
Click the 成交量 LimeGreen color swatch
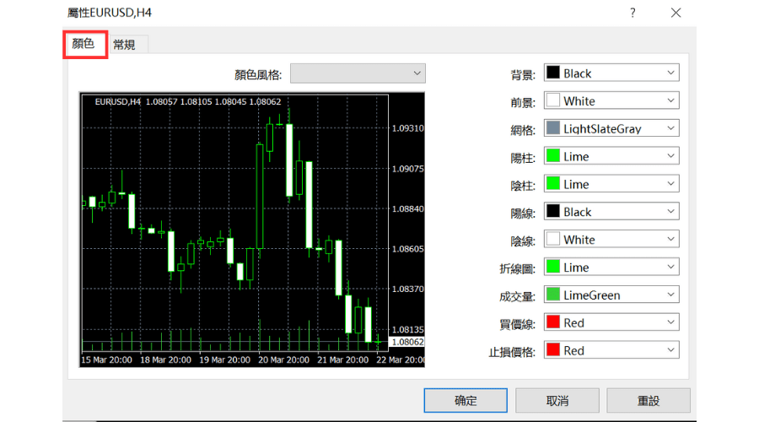tap(553, 295)
